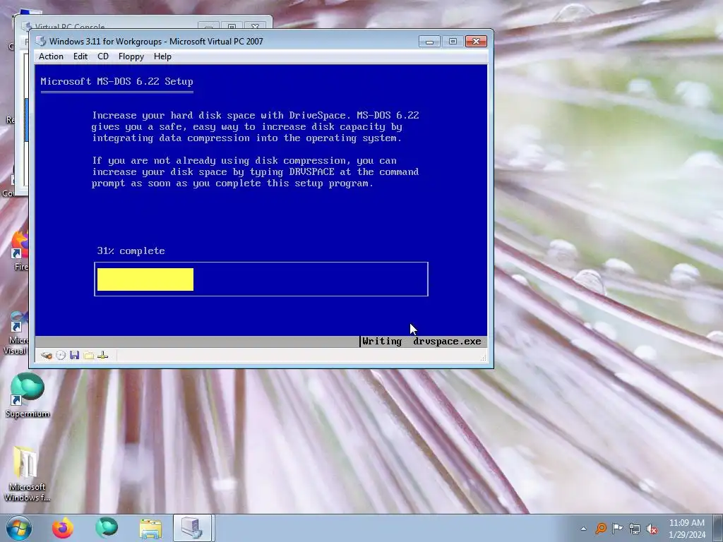723x542 pixels.
Task: Open Windows Explorer from the taskbar
Action: [x=150, y=528]
